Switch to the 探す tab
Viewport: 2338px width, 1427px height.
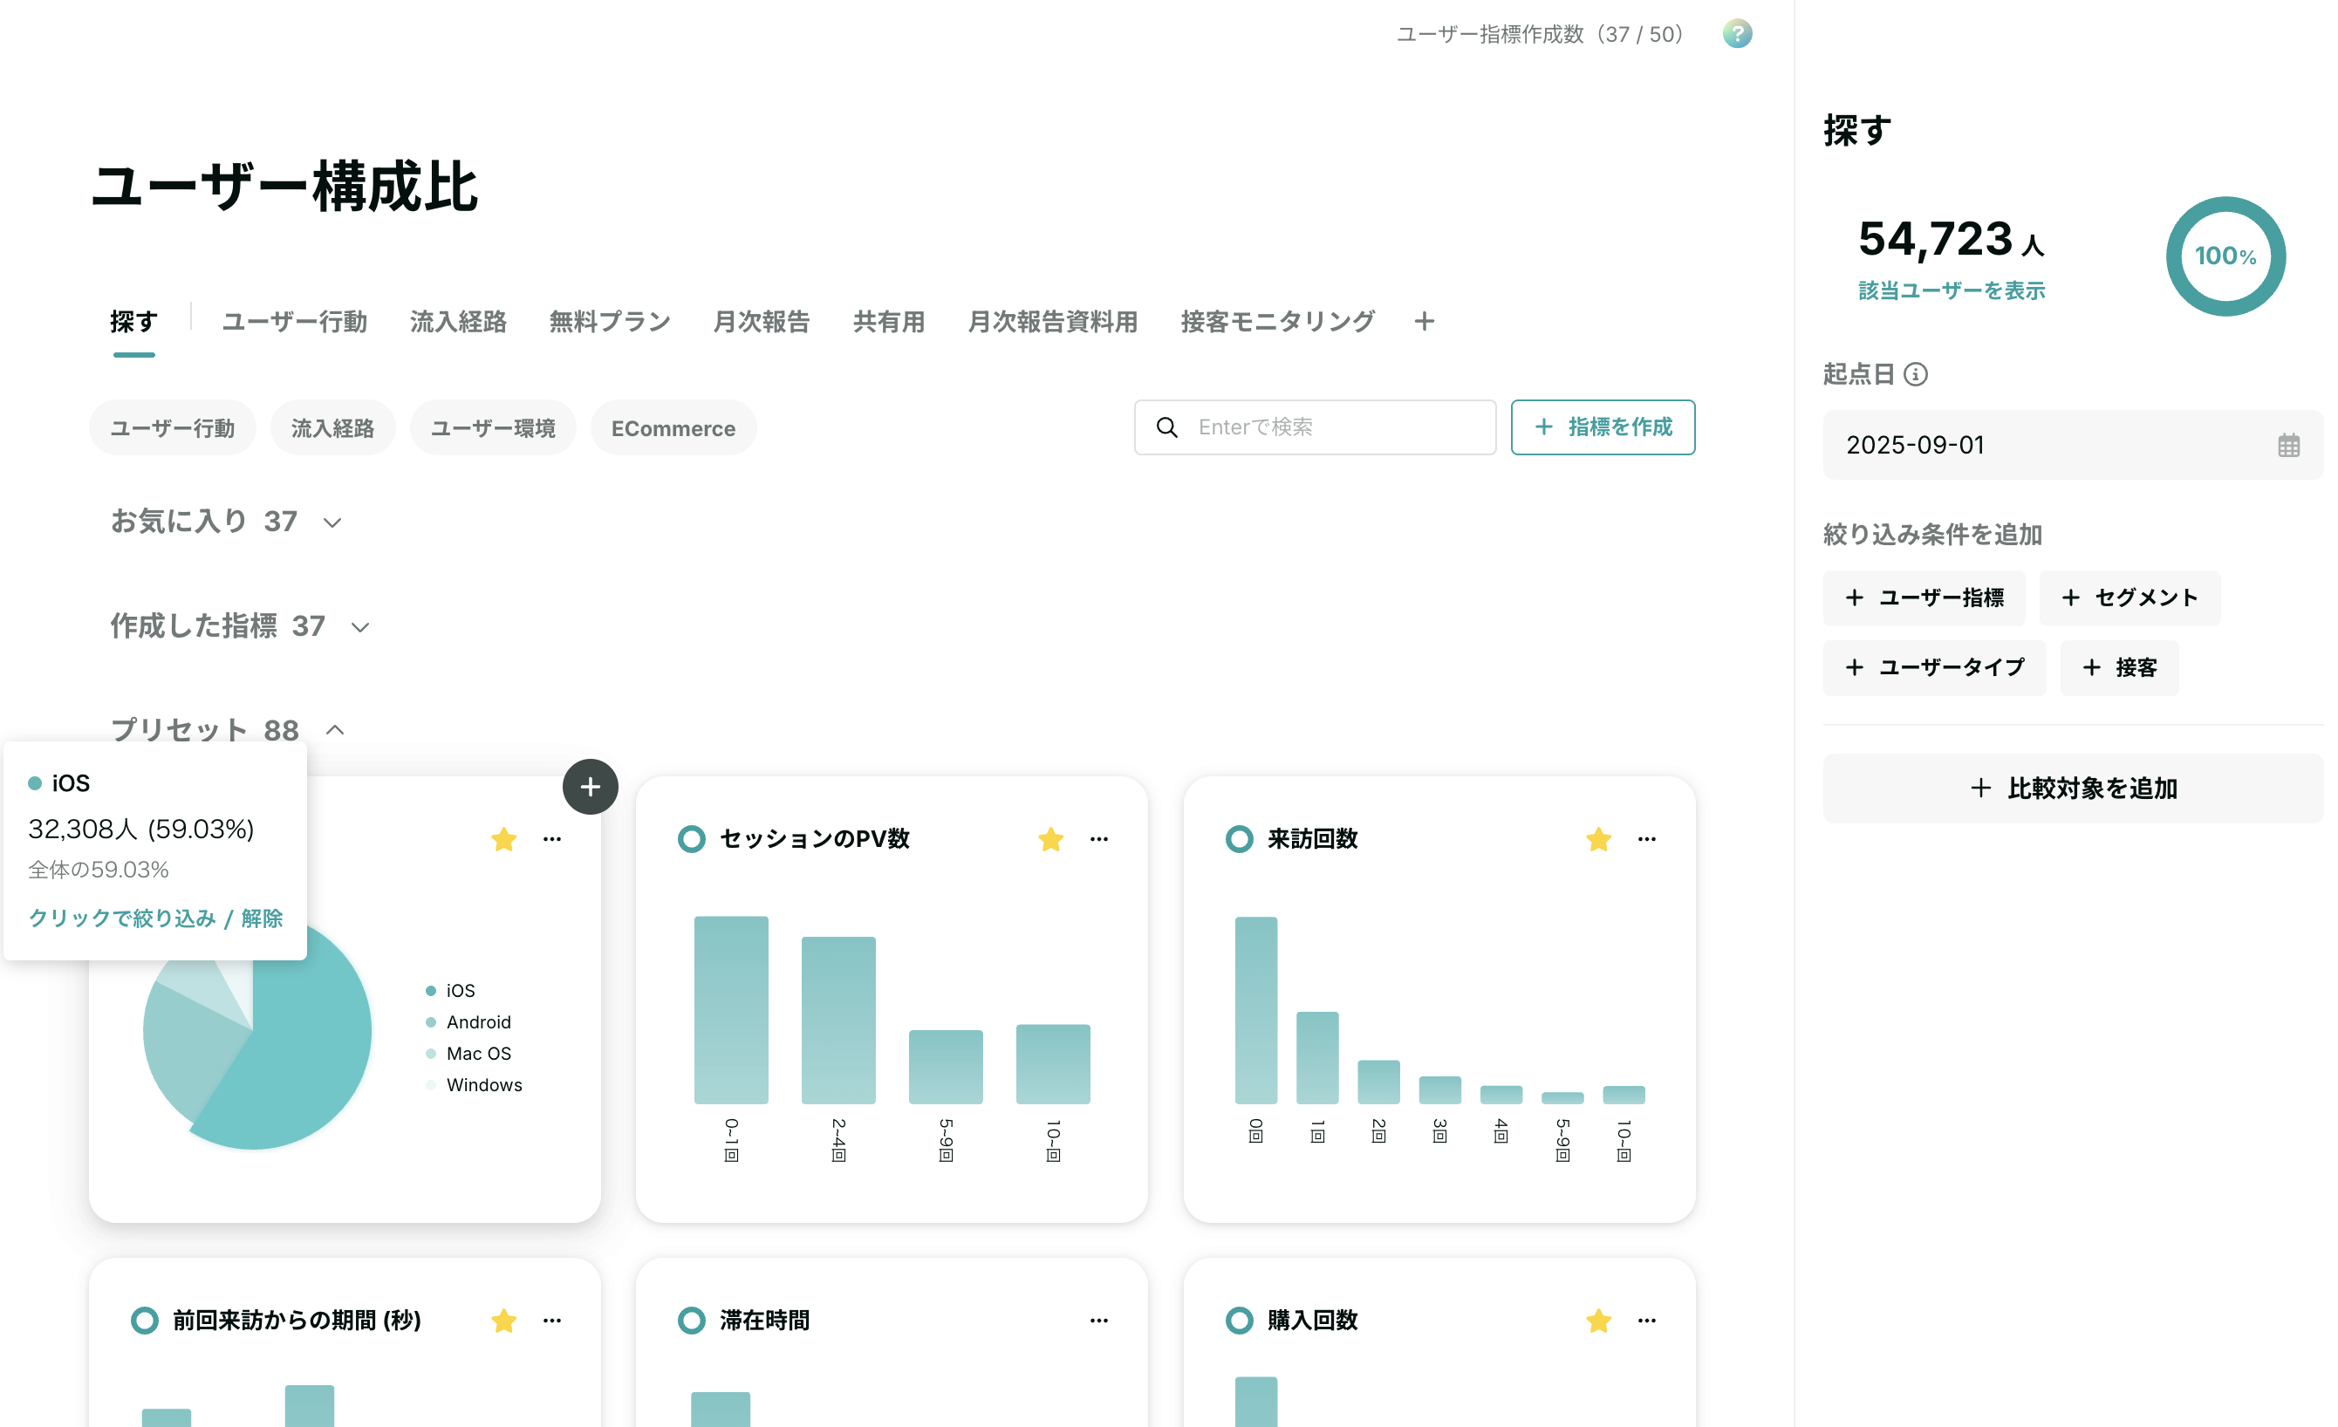click(133, 322)
